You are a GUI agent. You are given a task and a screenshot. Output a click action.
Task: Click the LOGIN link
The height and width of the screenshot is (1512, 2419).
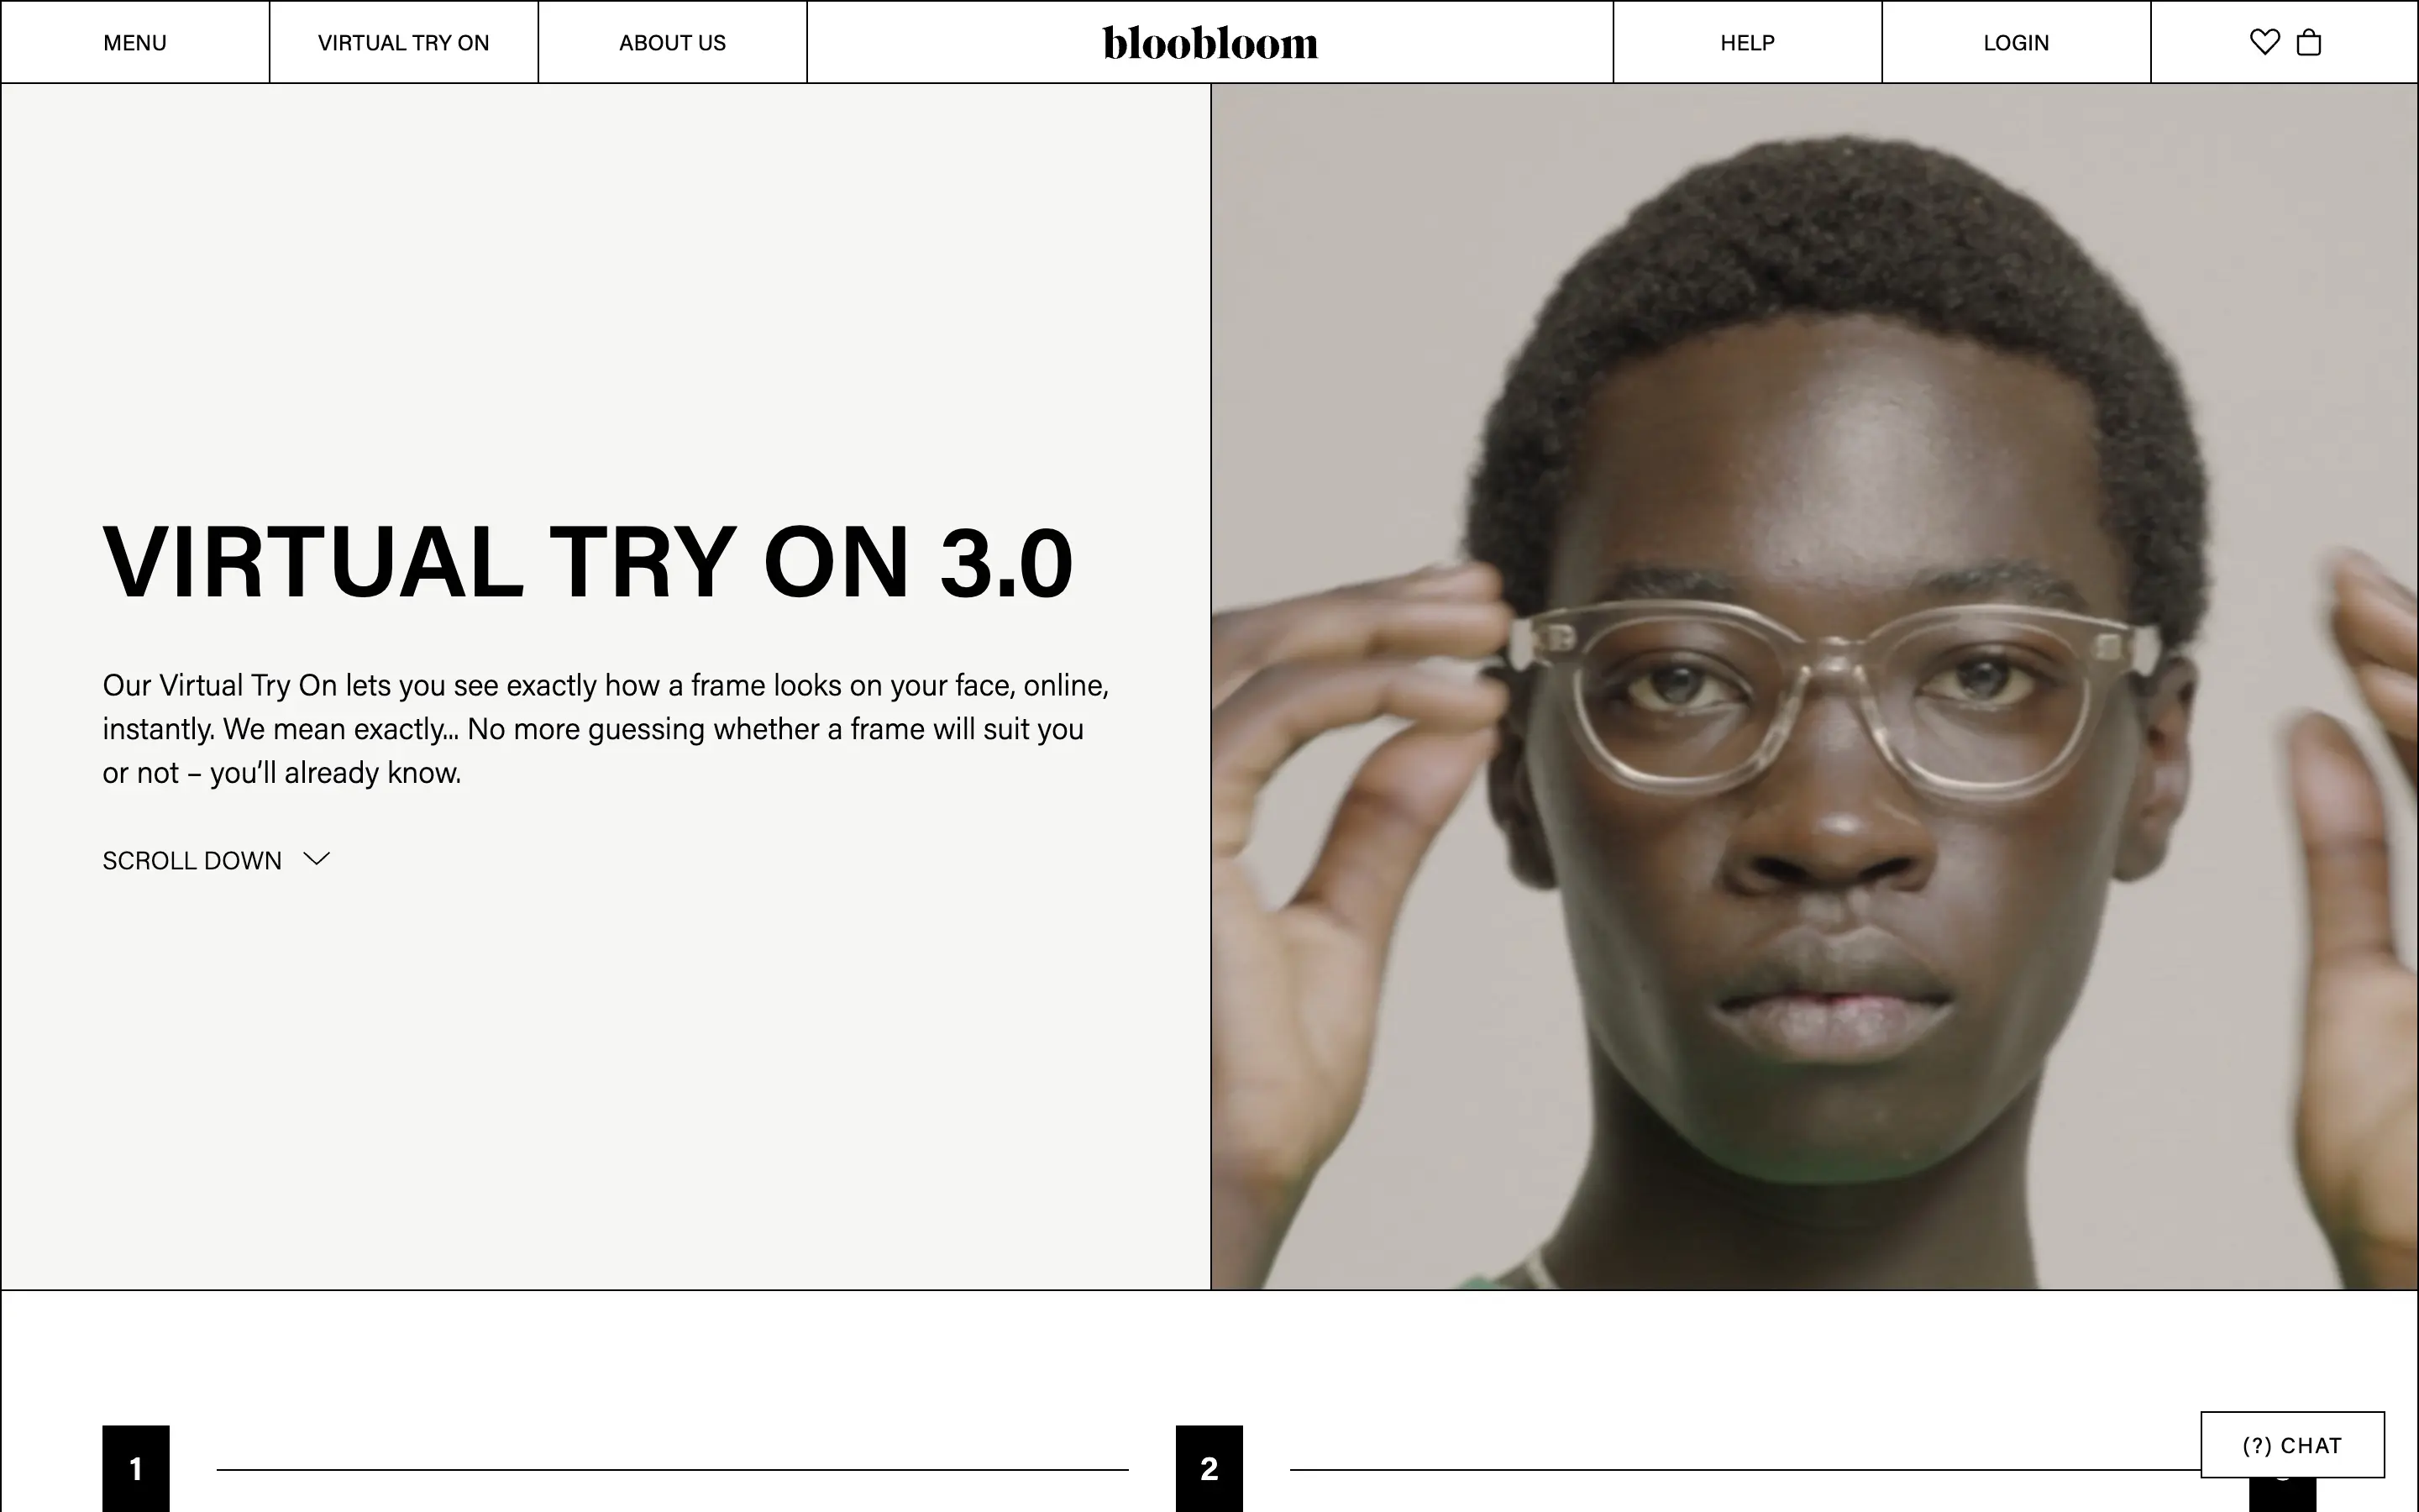tap(2016, 43)
